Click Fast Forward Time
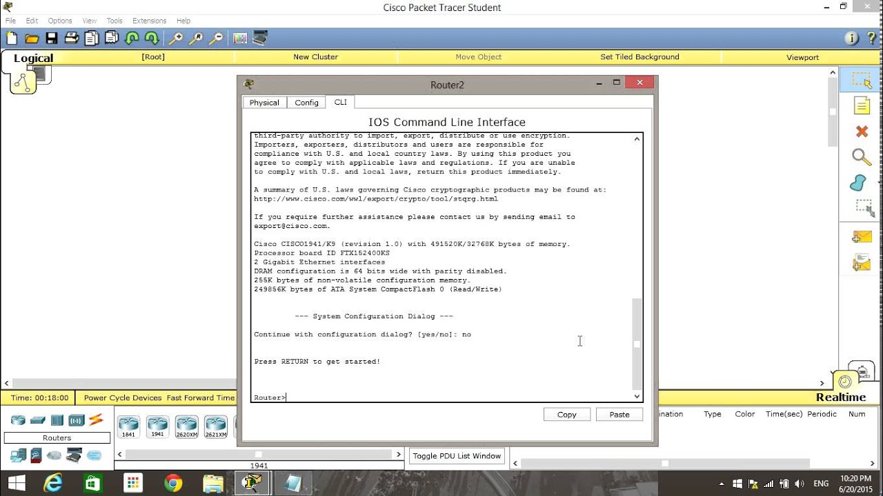The width and height of the screenshot is (883, 496). pyautogui.click(x=201, y=397)
